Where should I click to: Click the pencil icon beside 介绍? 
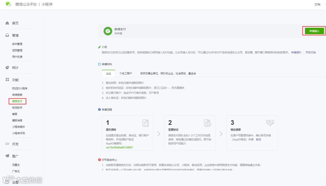[99, 47]
